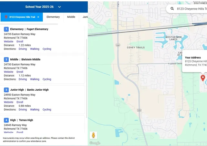This screenshot has height=146, width=207.
Task: Close the 8123 Cheyenne Hills Trail tab
Action: [38, 17]
